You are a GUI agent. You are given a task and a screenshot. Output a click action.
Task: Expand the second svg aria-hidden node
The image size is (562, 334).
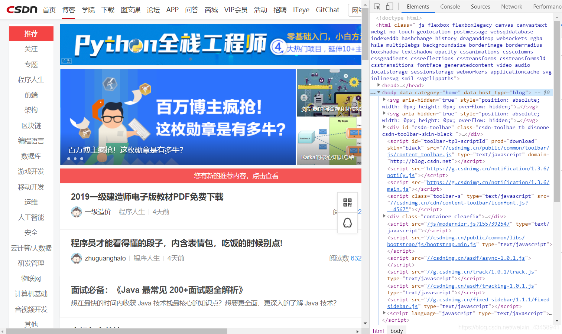point(384,114)
